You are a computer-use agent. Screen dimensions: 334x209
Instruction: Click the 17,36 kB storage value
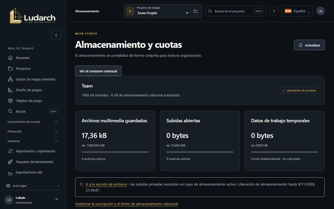point(94,136)
